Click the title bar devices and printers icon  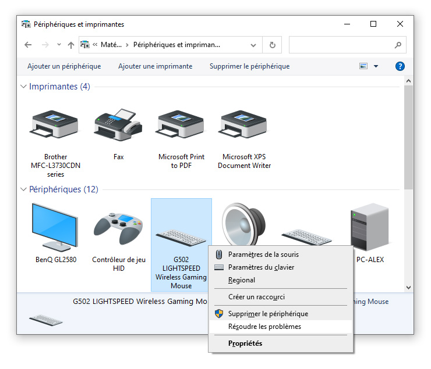pos(26,24)
